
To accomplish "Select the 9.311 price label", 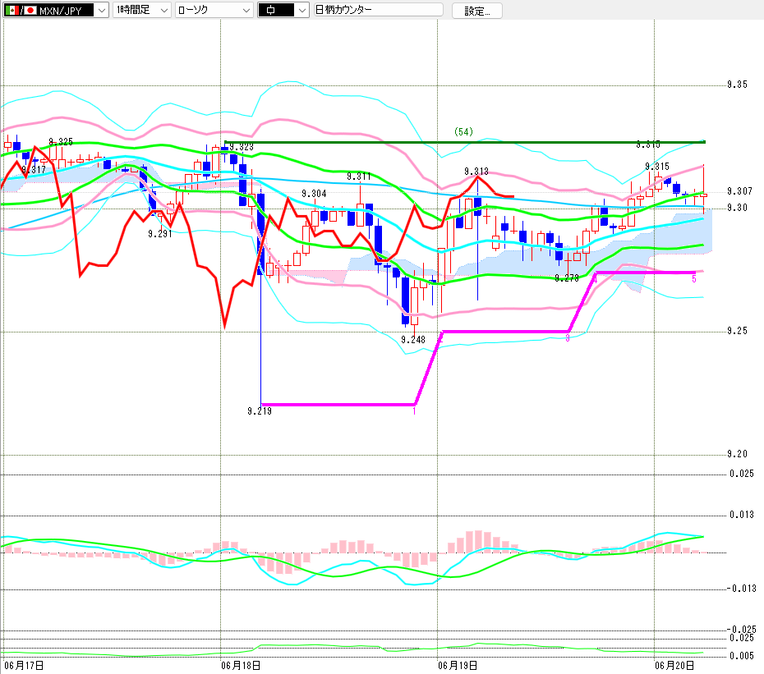I will (x=359, y=177).
